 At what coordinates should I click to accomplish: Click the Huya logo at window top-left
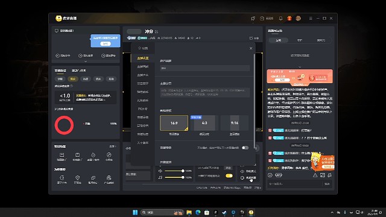[x=59, y=18]
